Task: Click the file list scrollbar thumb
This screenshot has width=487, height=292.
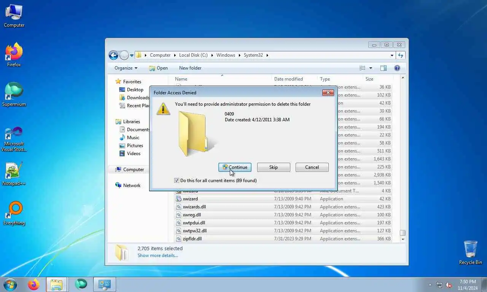Action: point(403,233)
